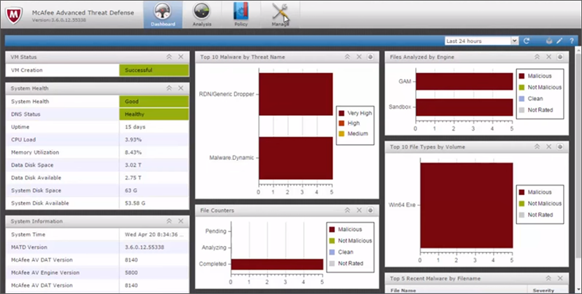Collapse the VM Status panel
Image resolution: width=582 pixels, height=294 pixels.
click(168, 56)
